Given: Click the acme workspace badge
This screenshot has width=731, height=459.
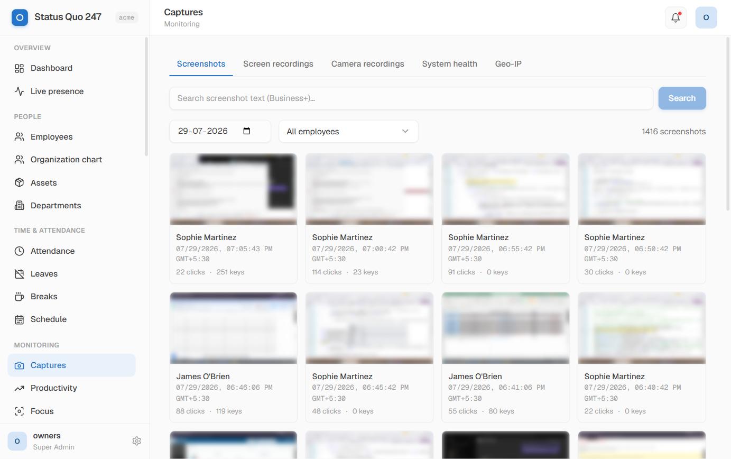Looking at the screenshot, I should click(126, 17).
